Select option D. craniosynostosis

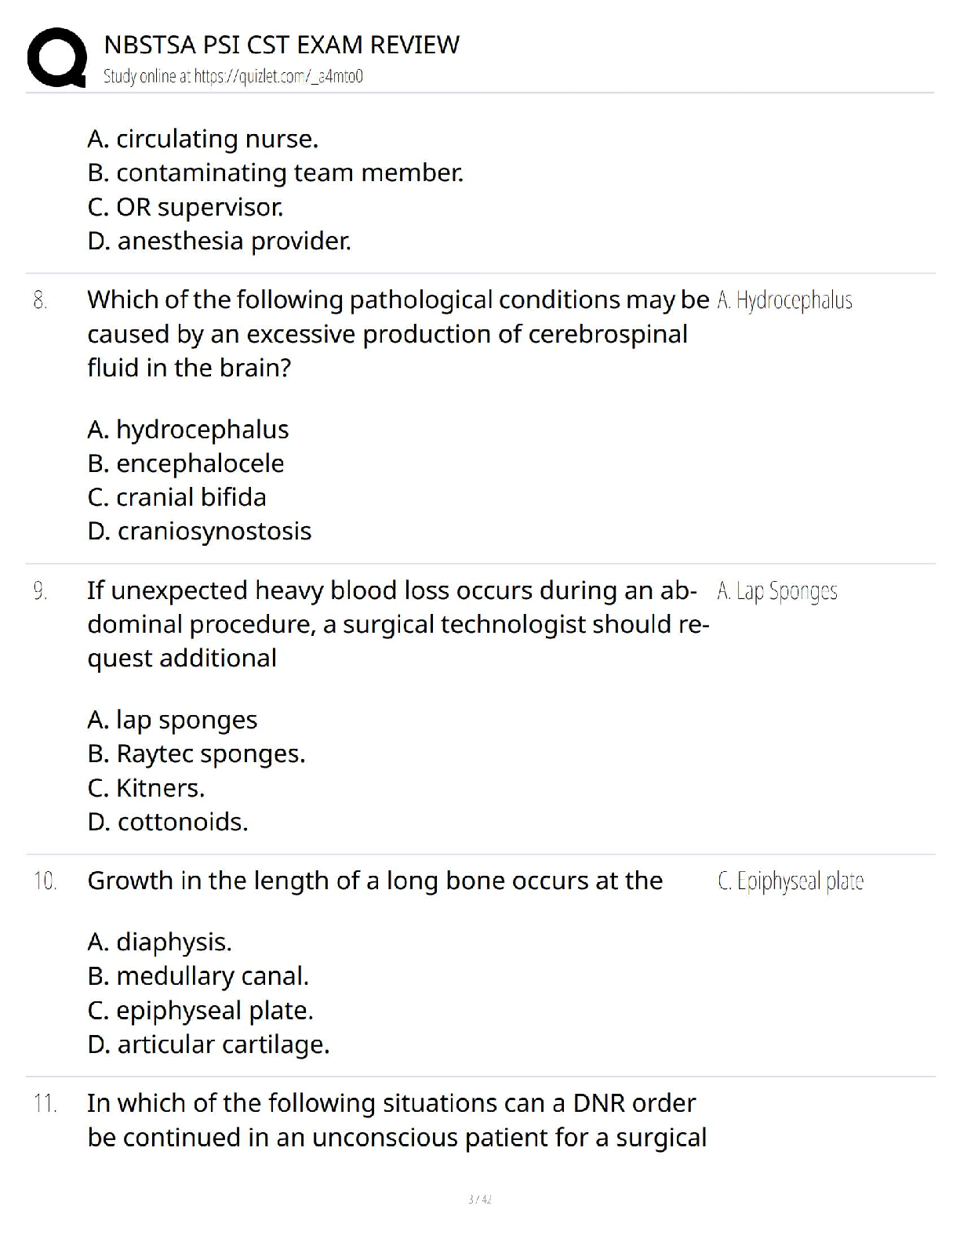click(199, 531)
